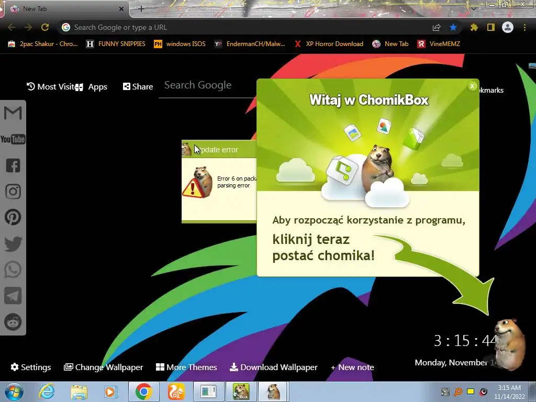Open the 2pac Shakur bookmark
The width and height of the screenshot is (536, 402).
[x=43, y=44]
